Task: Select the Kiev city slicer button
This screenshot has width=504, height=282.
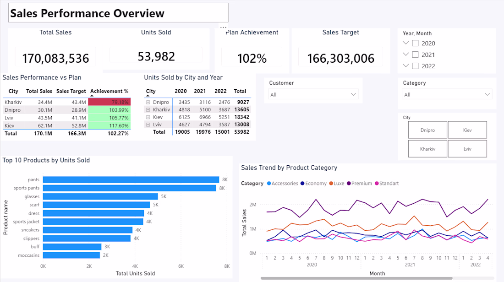Action: click(467, 130)
